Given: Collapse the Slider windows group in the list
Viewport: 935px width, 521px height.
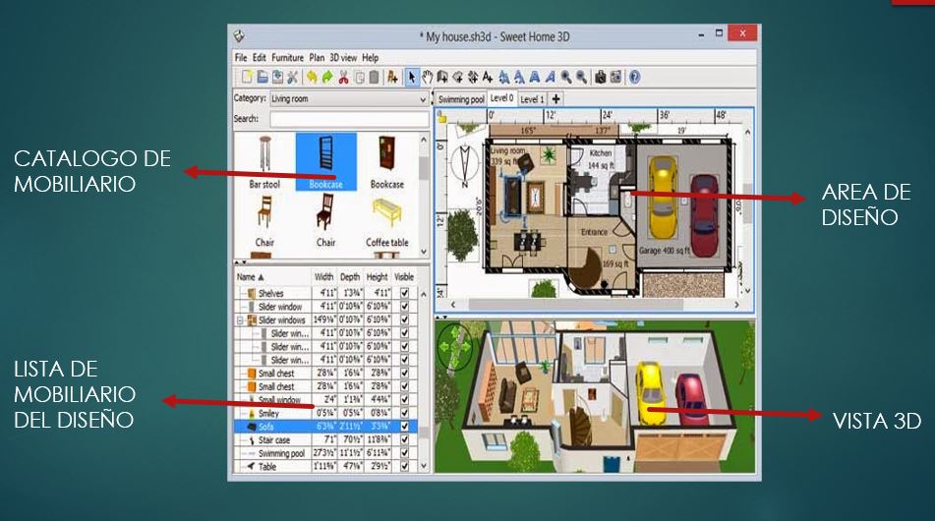Looking at the screenshot, I should coord(240,320).
